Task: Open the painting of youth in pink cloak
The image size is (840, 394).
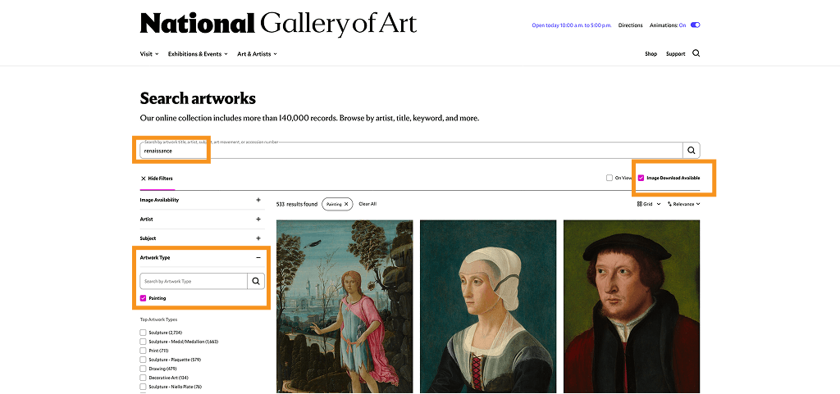Action: click(x=345, y=306)
